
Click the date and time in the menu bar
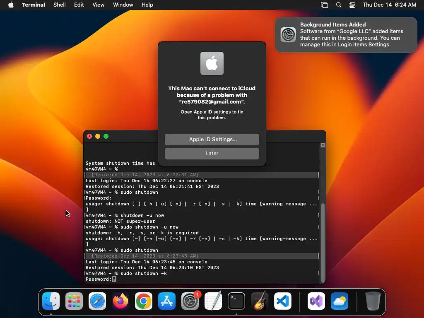click(x=389, y=5)
